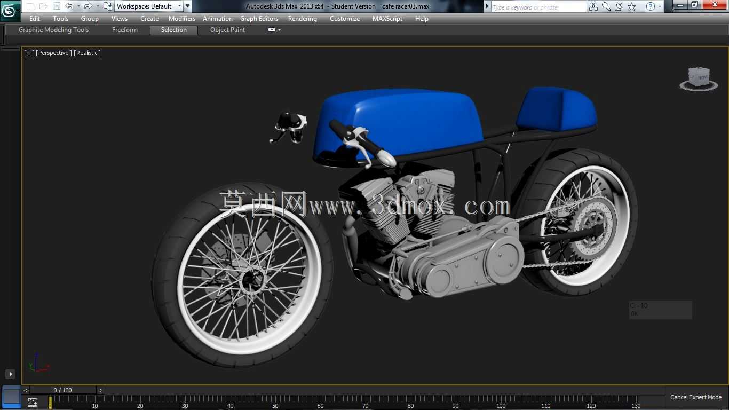Open the Mini Curve Editor icon
The width and height of the screenshot is (729, 410).
(x=33, y=403)
